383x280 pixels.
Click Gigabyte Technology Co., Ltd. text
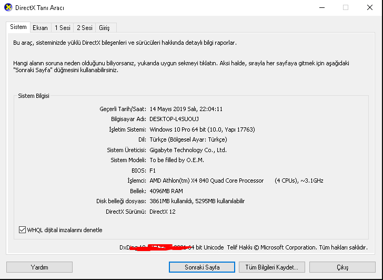point(188,150)
